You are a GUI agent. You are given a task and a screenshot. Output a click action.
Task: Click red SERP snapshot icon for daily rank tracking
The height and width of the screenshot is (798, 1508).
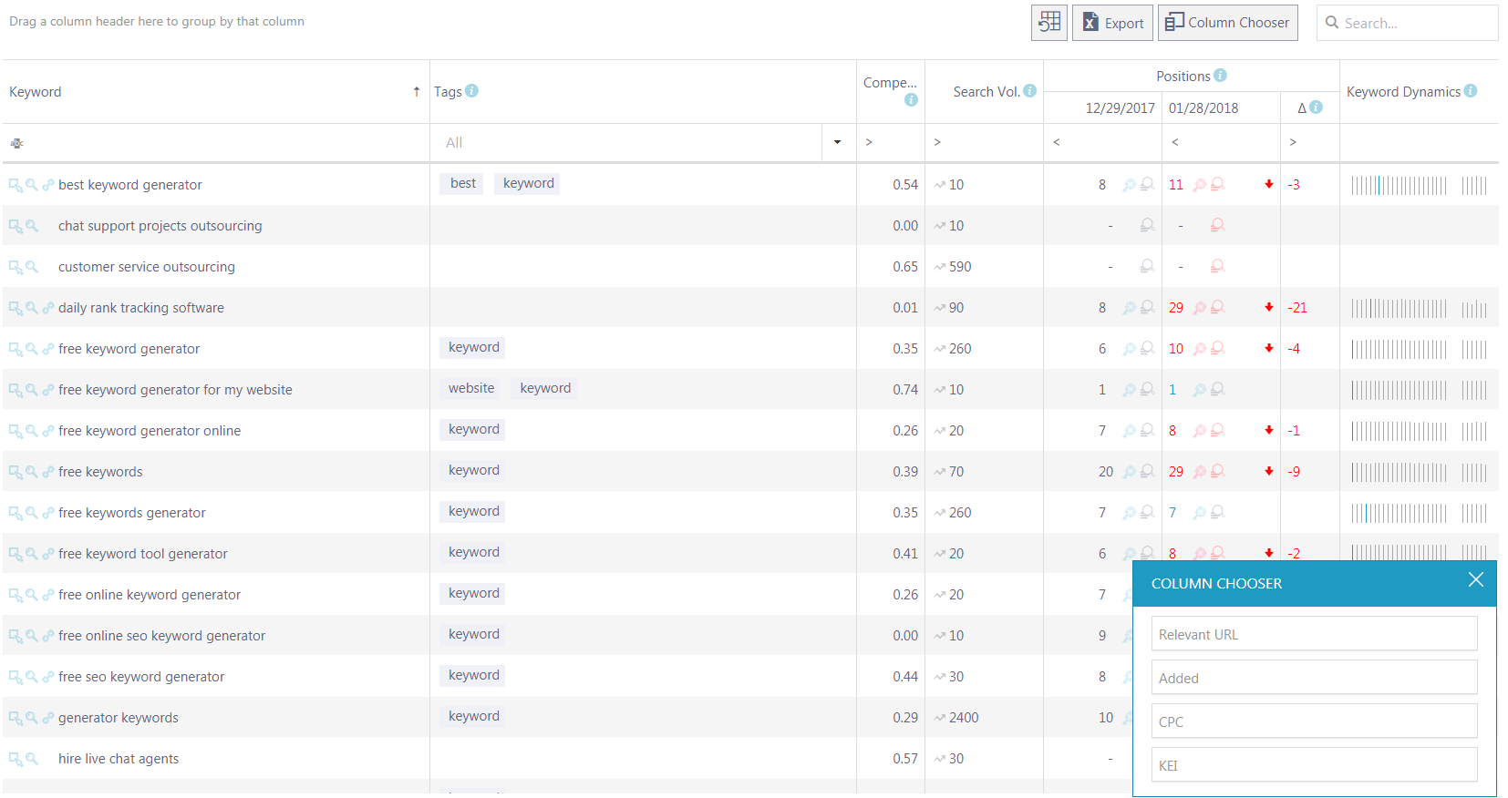(1217, 307)
